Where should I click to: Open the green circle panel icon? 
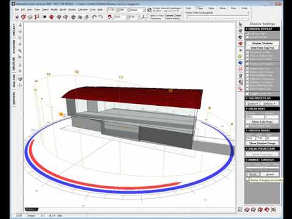pyautogui.click(x=240, y=57)
